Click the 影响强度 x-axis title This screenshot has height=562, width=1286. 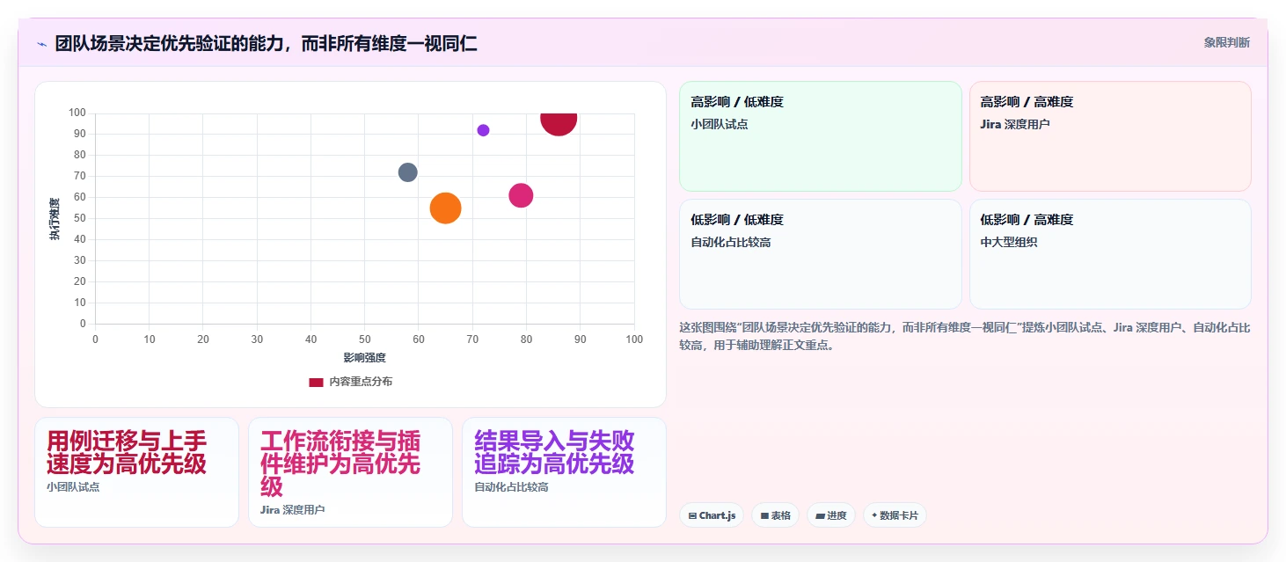click(365, 358)
